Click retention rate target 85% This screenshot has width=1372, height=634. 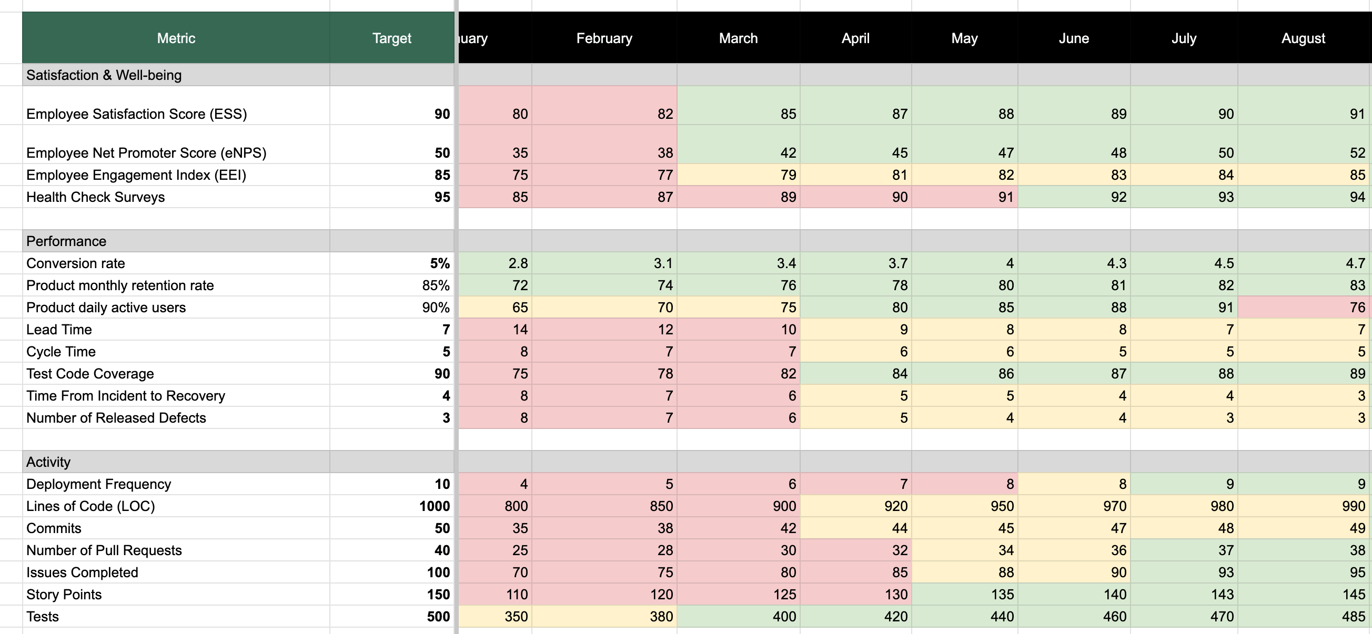point(391,285)
